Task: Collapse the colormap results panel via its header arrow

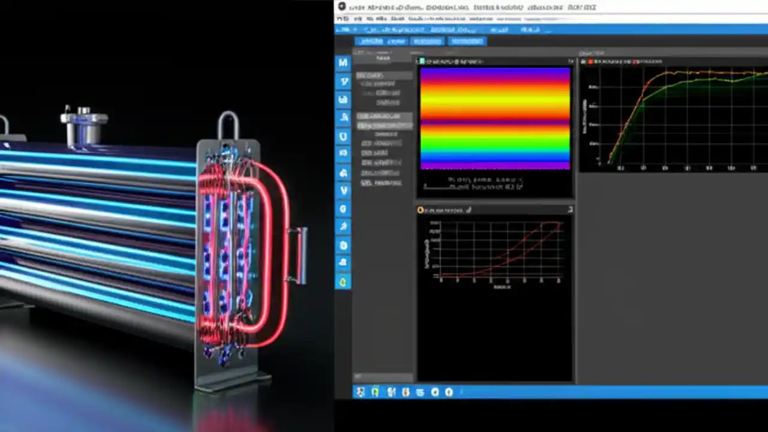Action: [x=571, y=61]
